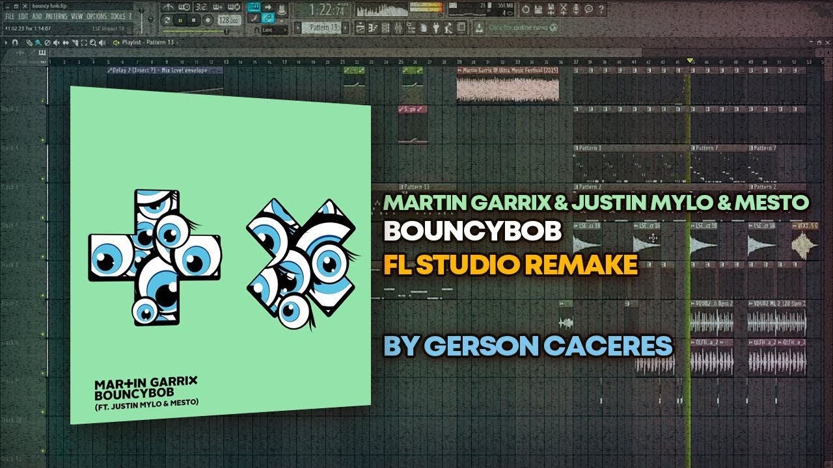Toggle pattern/song mode button
Image resolution: width=833 pixels, height=468 pixels.
tap(167, 20)
